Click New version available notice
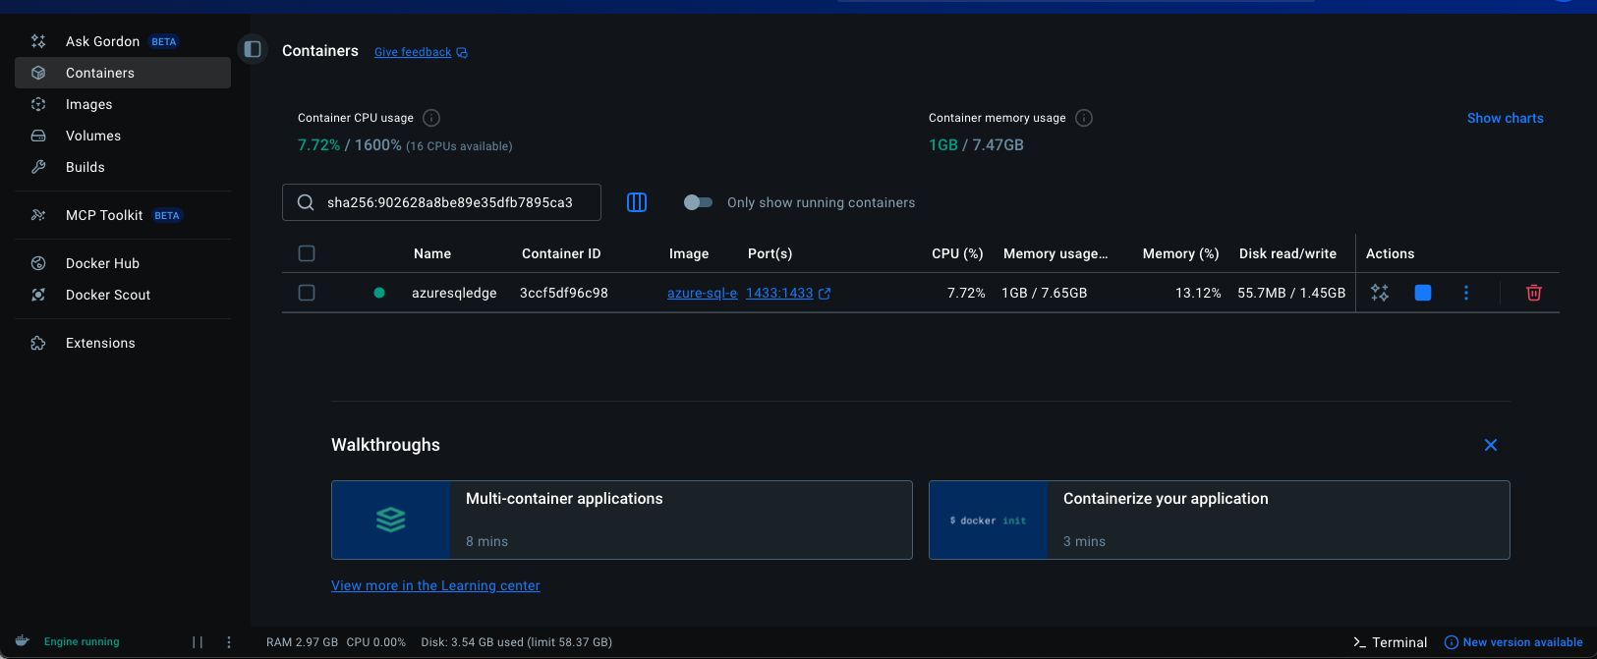The image size is (1597, 659). pos(1513,642)
